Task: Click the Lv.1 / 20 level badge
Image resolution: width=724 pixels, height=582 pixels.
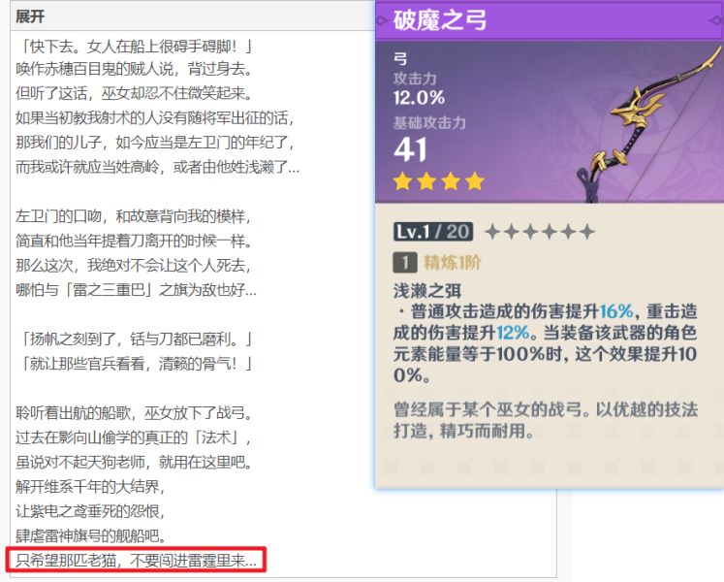Action: tap(433, 232)
